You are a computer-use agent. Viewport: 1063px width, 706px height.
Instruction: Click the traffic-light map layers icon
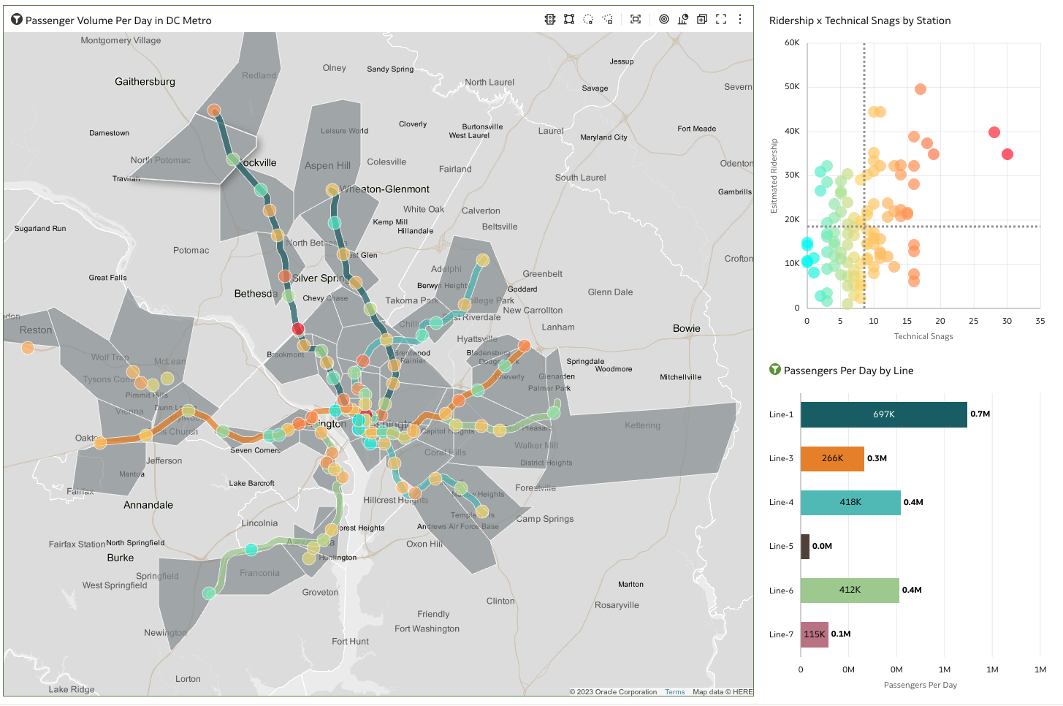550,19
